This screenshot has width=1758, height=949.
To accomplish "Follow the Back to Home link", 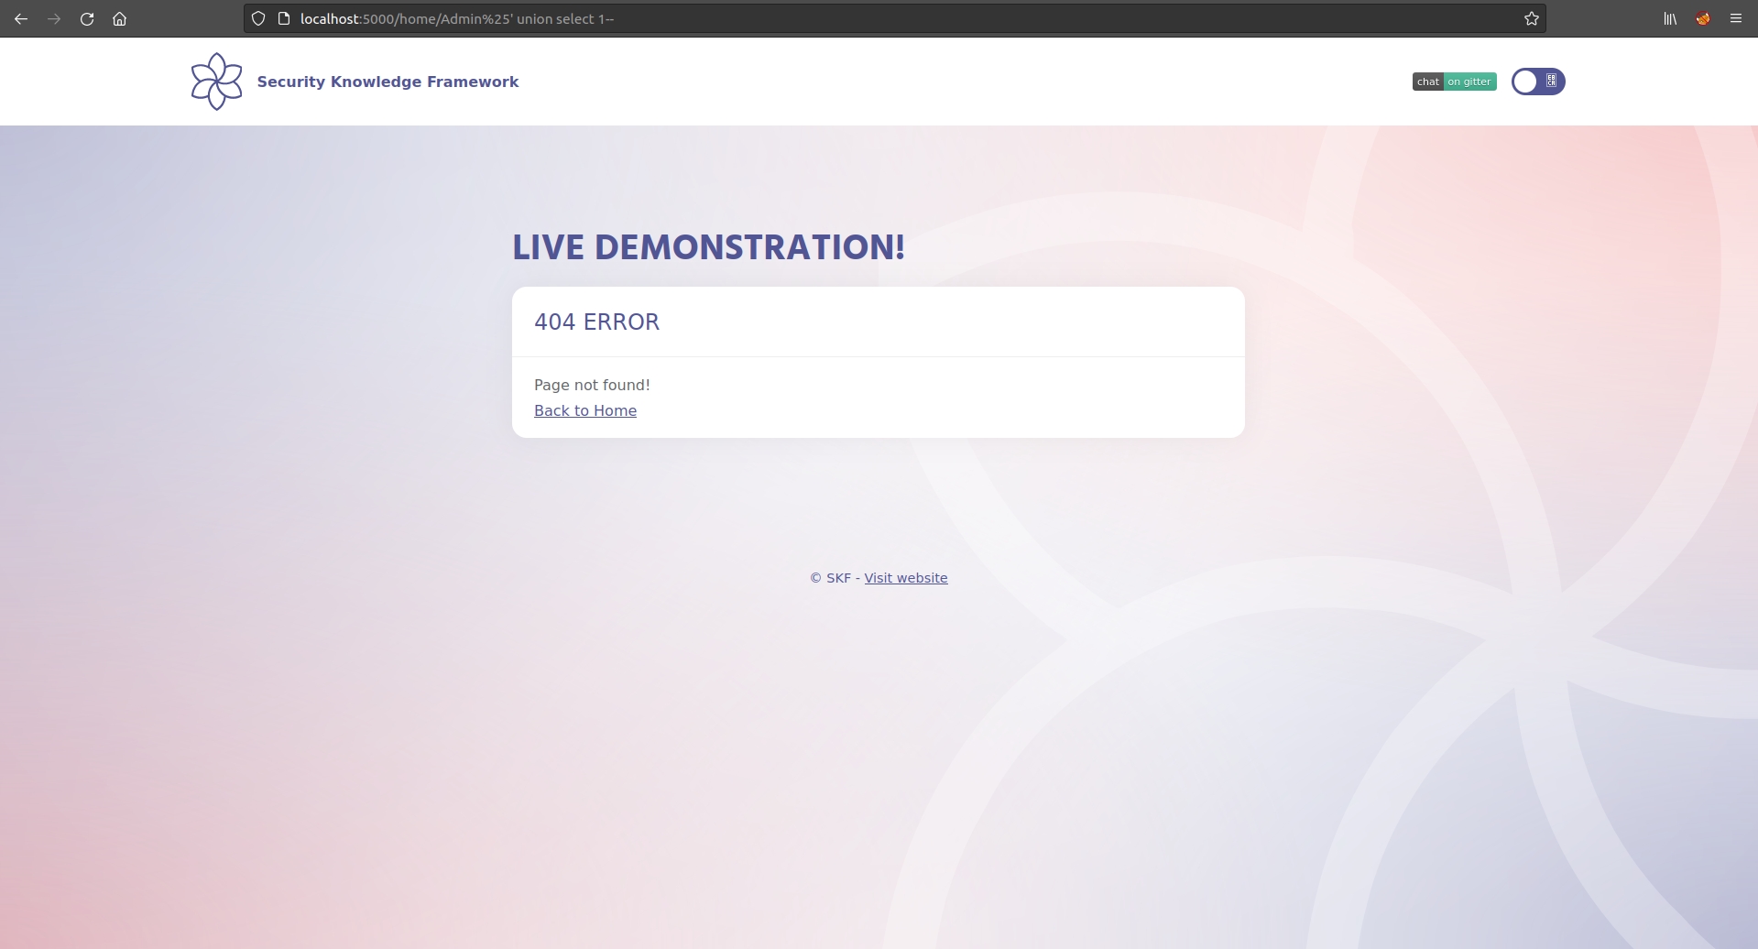I will point(585,410).
